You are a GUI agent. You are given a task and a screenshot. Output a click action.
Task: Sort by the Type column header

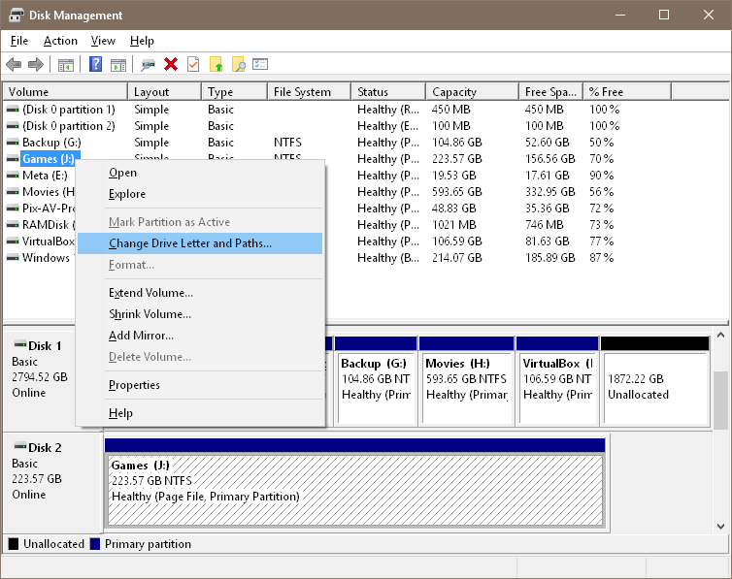[235, 92]
